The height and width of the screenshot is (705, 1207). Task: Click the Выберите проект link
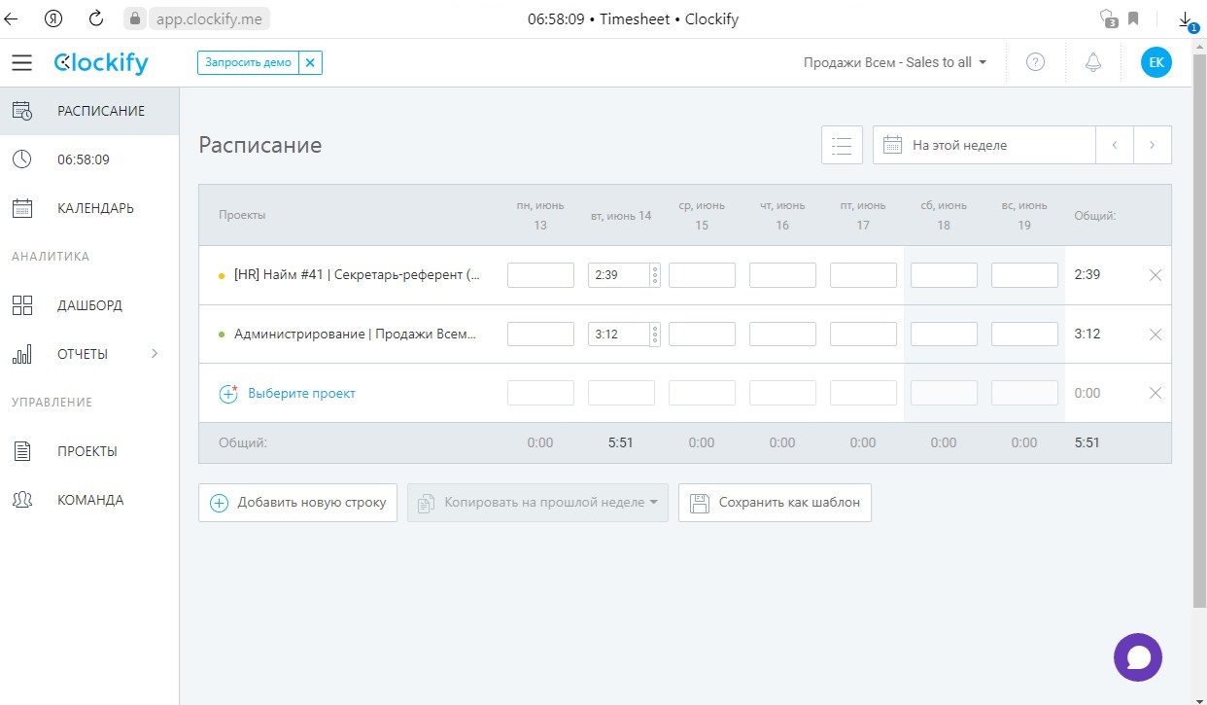tap(301, 394)
